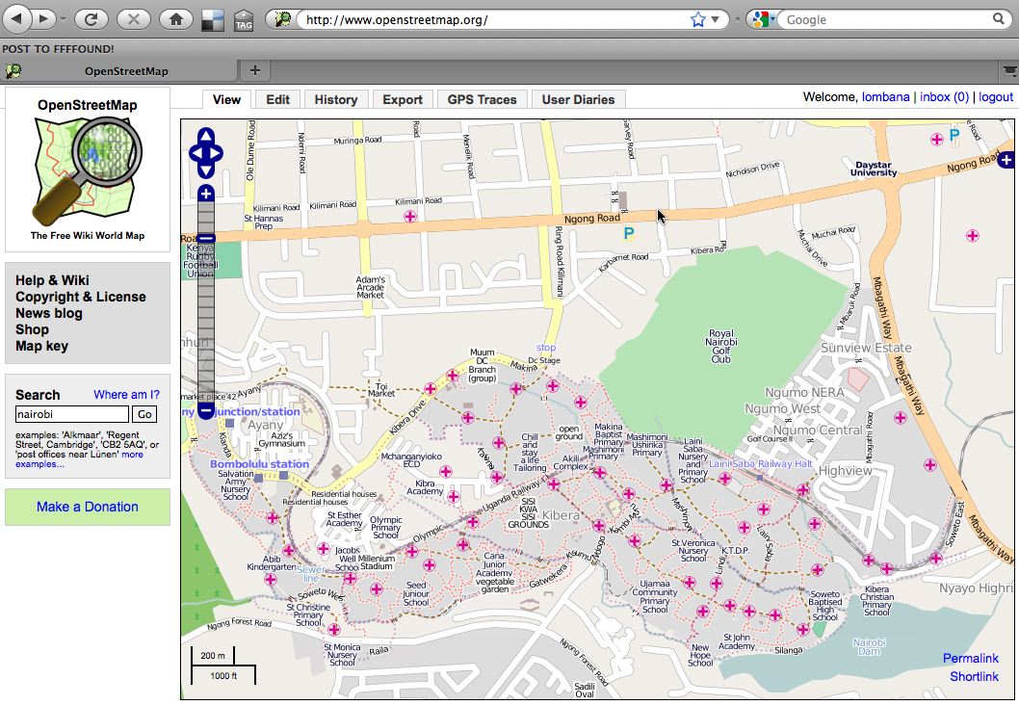Click the pink marker beside the top-right parking symbol
The image size is (1019, 705).
point(936,139)
